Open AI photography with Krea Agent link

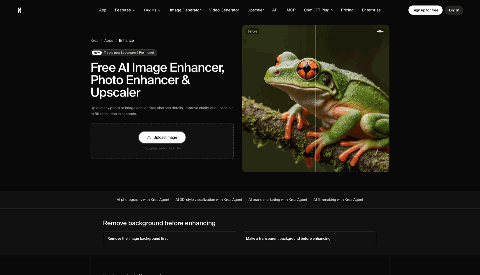click(143, 200)
